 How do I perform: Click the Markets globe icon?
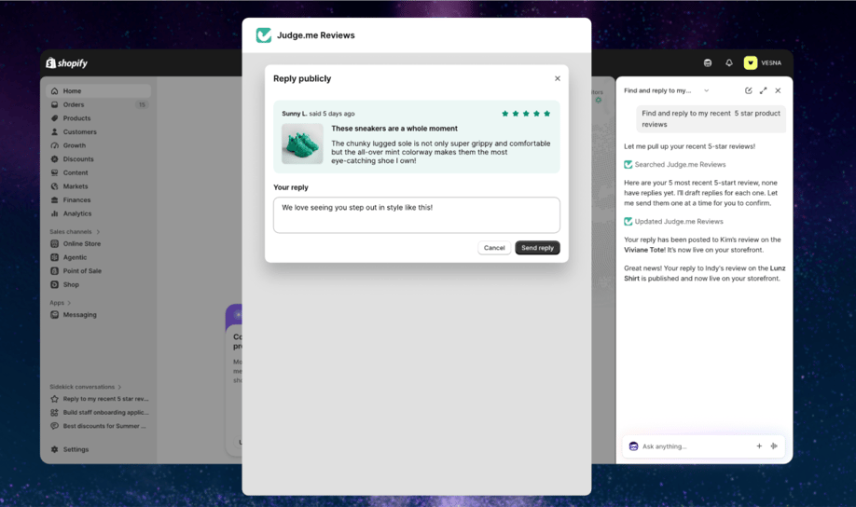pyautogui.click(x=55, y=186)
